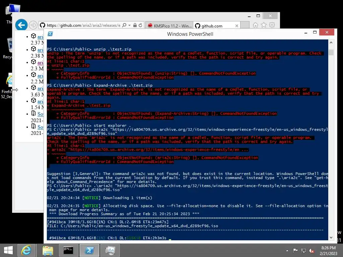Click the second Source code archive link

tap(41, 127)
